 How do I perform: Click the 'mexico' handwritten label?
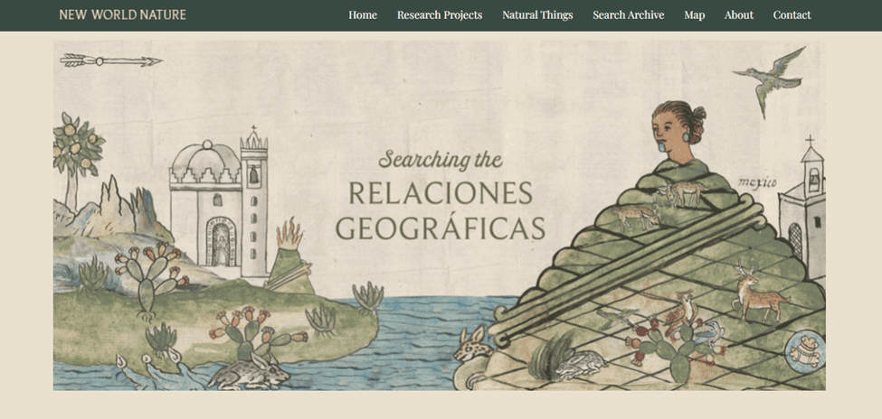757,182
